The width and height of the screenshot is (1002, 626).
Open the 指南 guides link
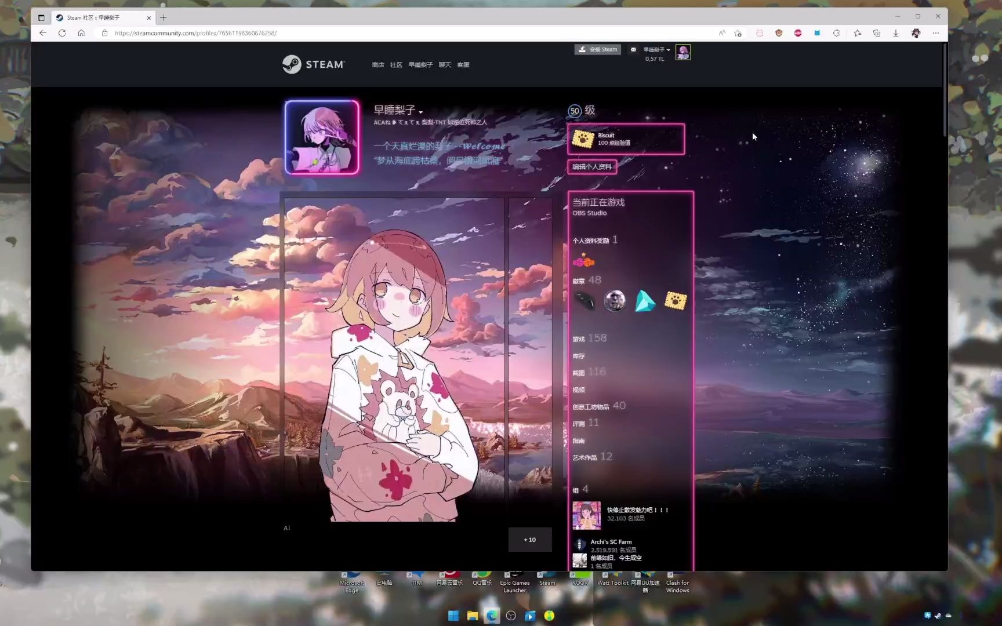click(x=579, y=441)
